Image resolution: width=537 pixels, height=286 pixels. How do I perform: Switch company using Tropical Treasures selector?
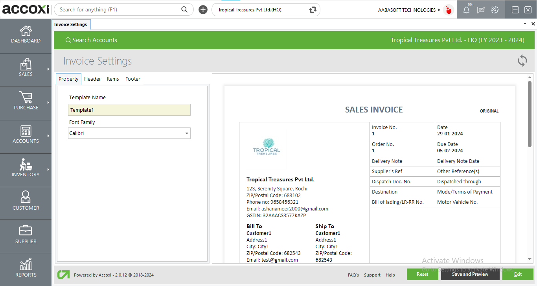313,10
